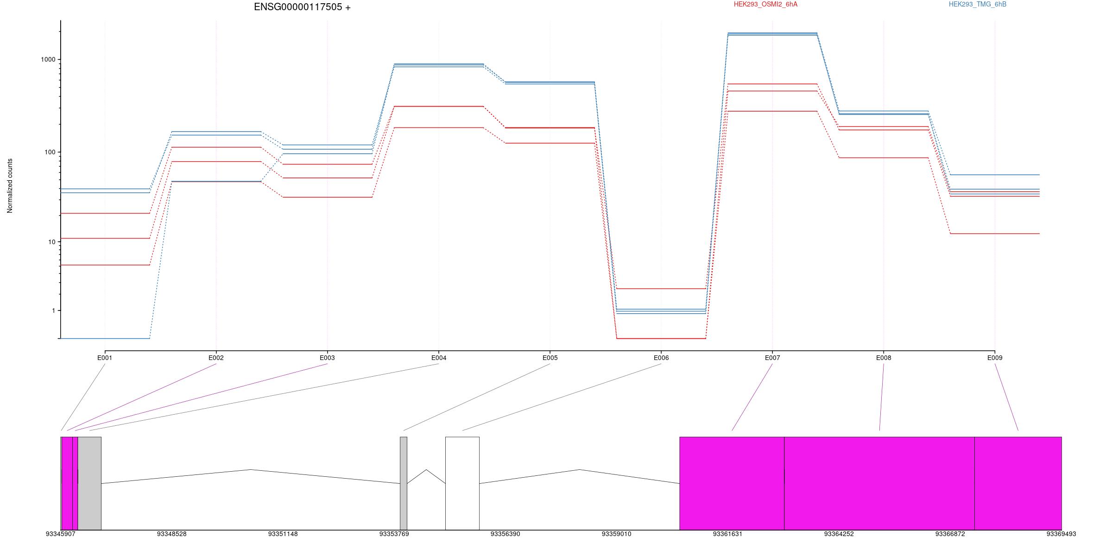Screen dimensions: 1112x556
Task: Select the white E006 exon box
Action: 462,483
